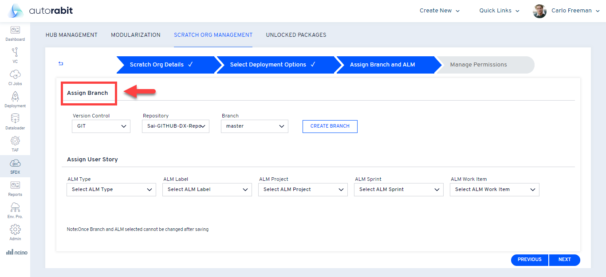Open Env. Pro. sidebar icon
Viewport: 606px width, 277px height.
coord(15,208)
